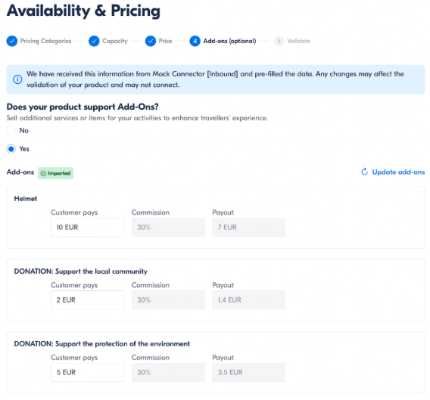Select the No radio button
The height and width of the screenshot is (400, 430).
tap(11, 131)
